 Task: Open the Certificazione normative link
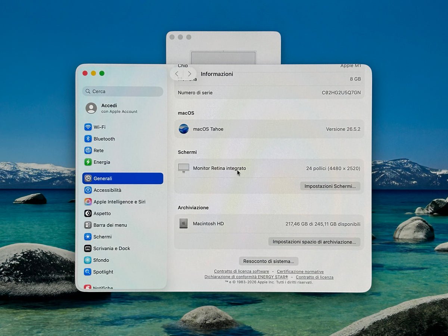coord(300,271)
